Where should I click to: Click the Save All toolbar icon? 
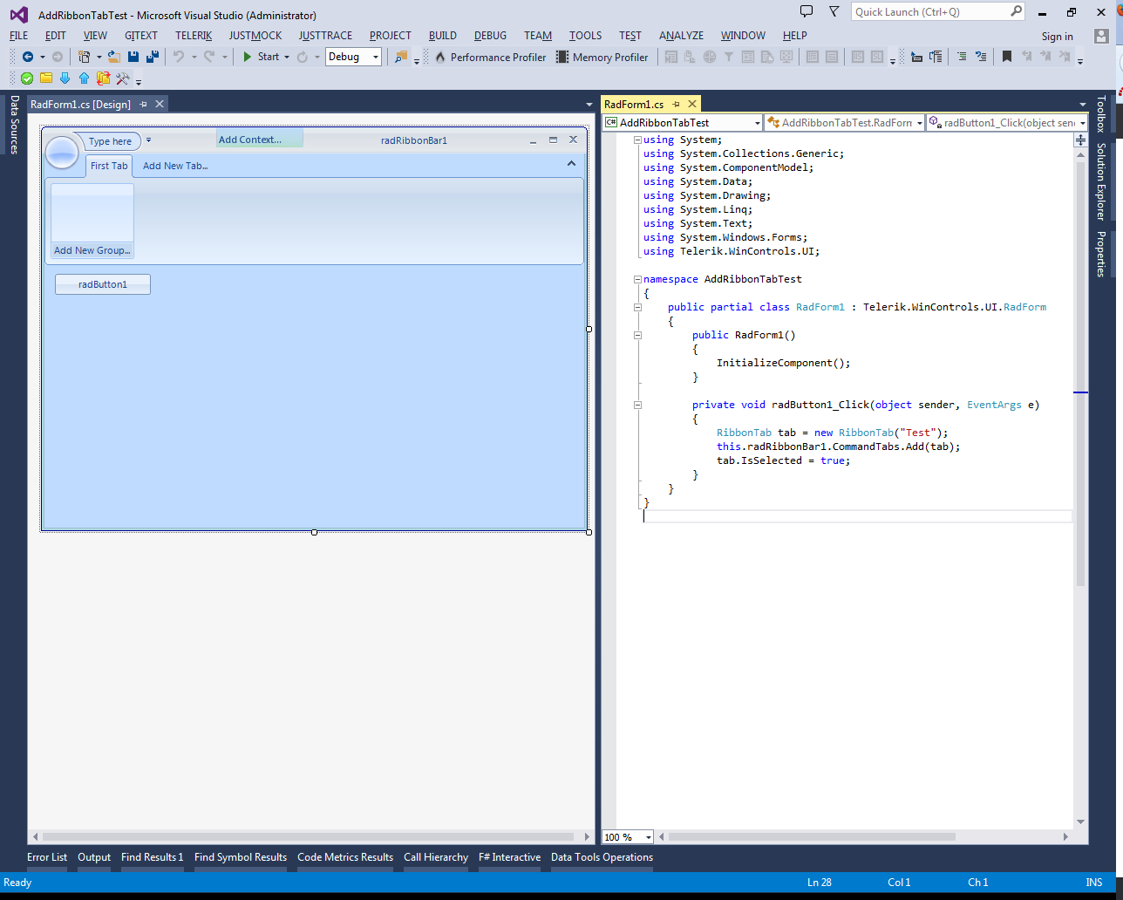click(153, 57)
